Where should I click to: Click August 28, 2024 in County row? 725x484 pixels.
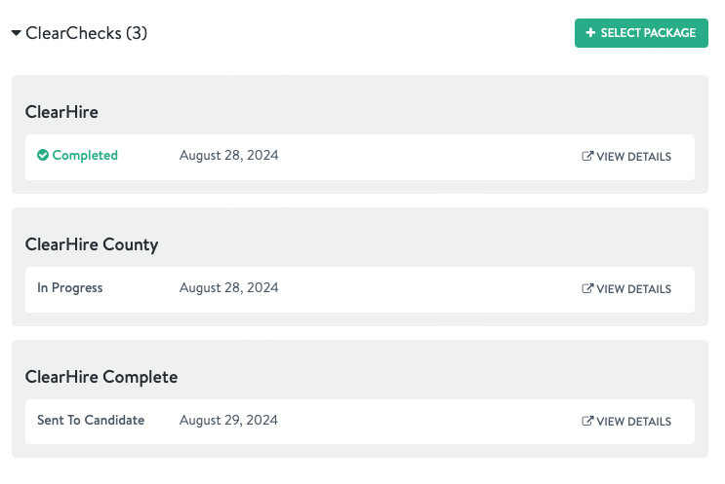click(x=229, y=288)
